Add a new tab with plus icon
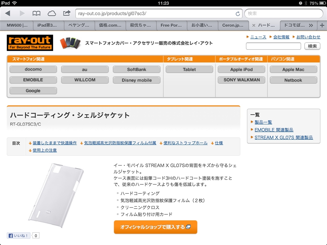 pyautogui.click(x=322, y=26)
